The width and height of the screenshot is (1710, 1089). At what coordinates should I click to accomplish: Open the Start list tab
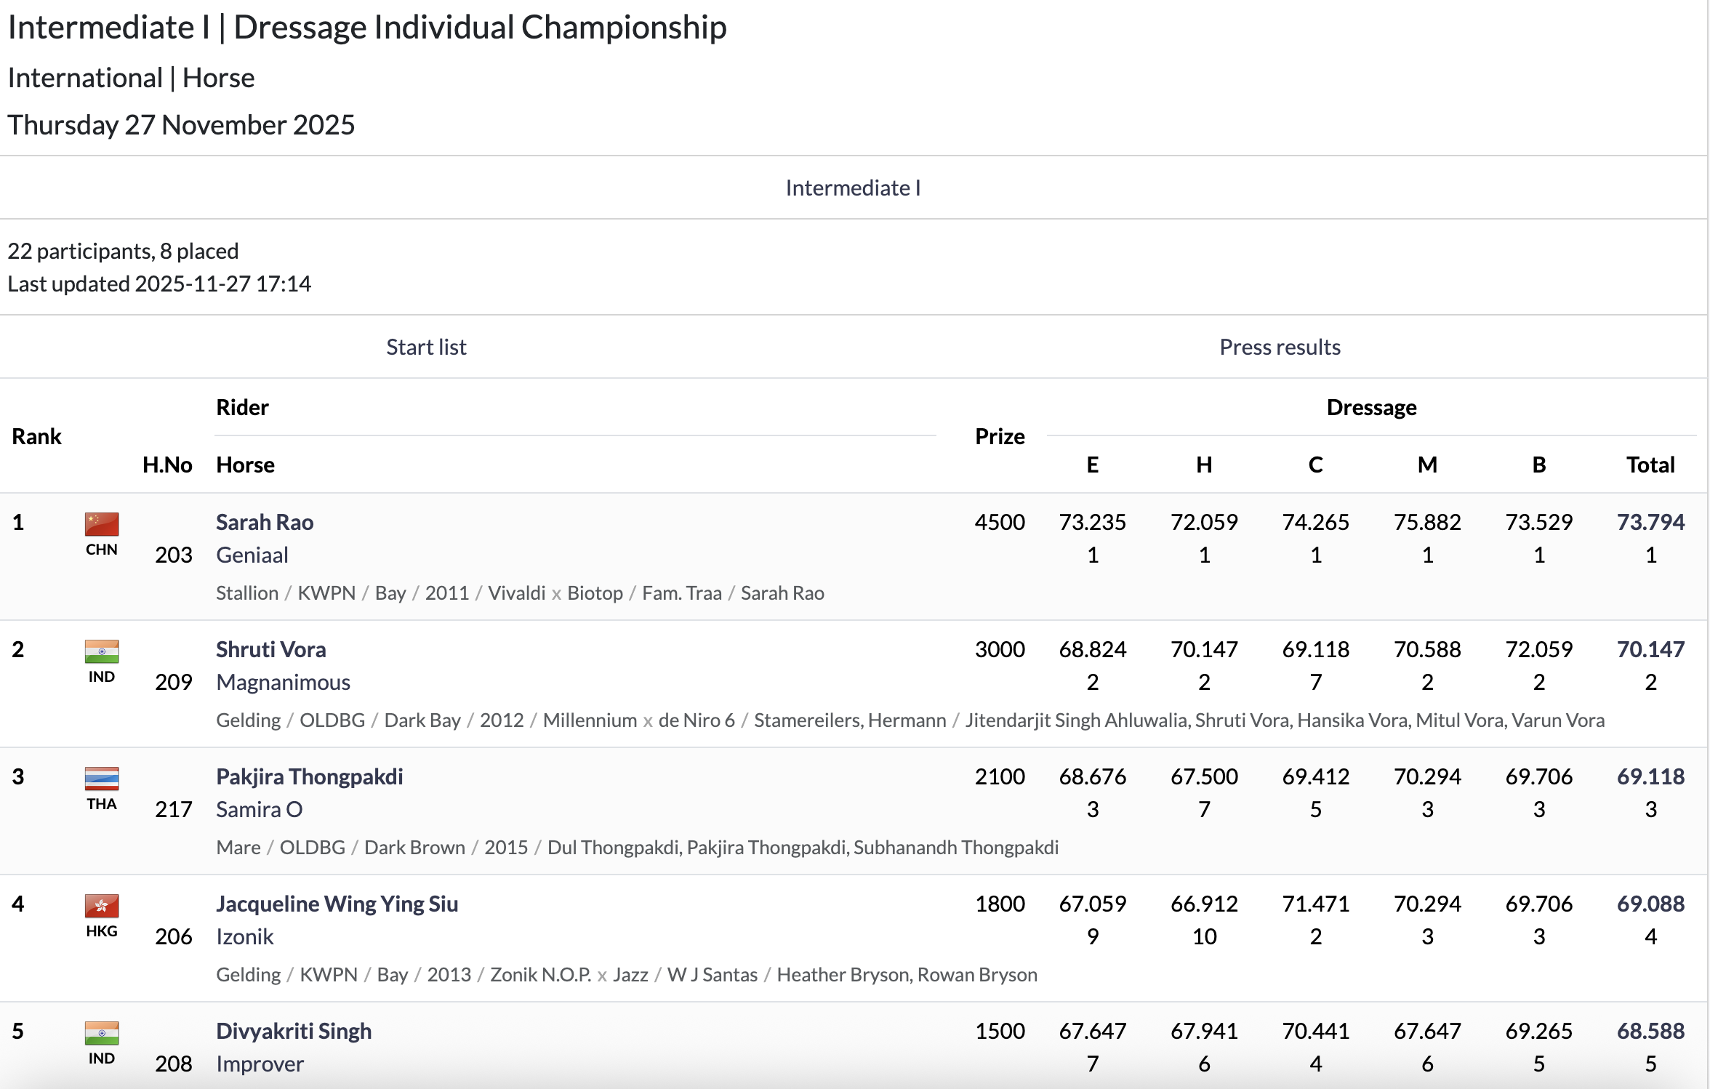click(426, 347)
